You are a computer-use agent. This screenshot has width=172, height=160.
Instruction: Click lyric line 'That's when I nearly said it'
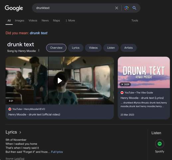[22, 148]
